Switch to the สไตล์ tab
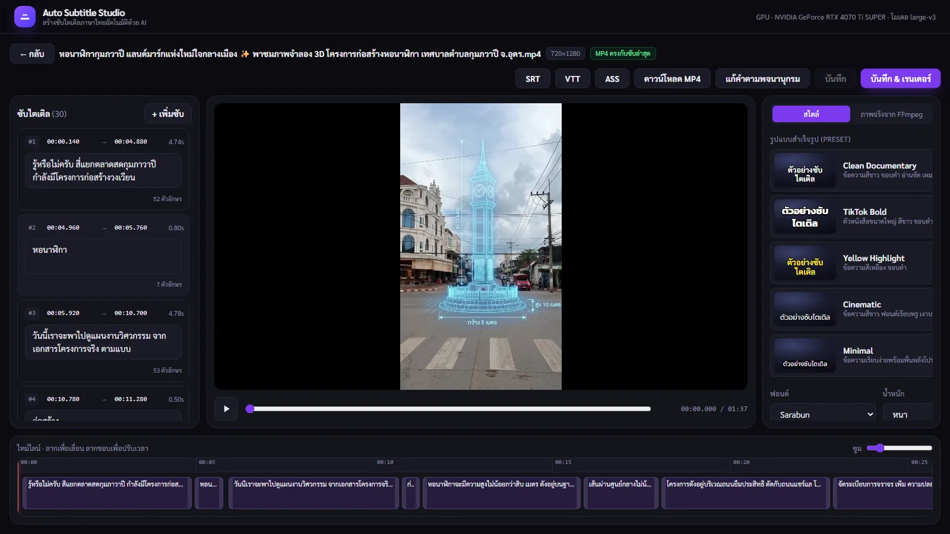This screenshot has width=950, height=534. pyautogui.click(x=811, y=114)
